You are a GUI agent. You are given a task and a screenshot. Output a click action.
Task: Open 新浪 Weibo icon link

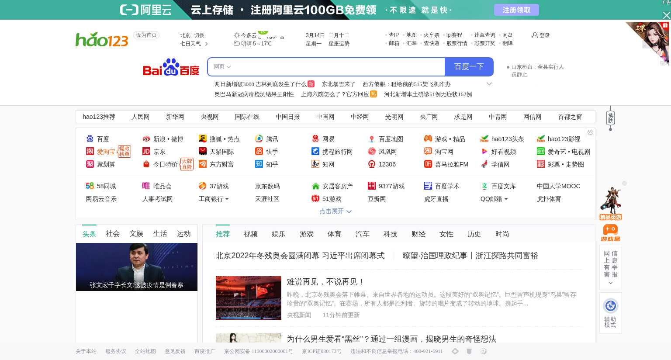(x=146, y=139)
